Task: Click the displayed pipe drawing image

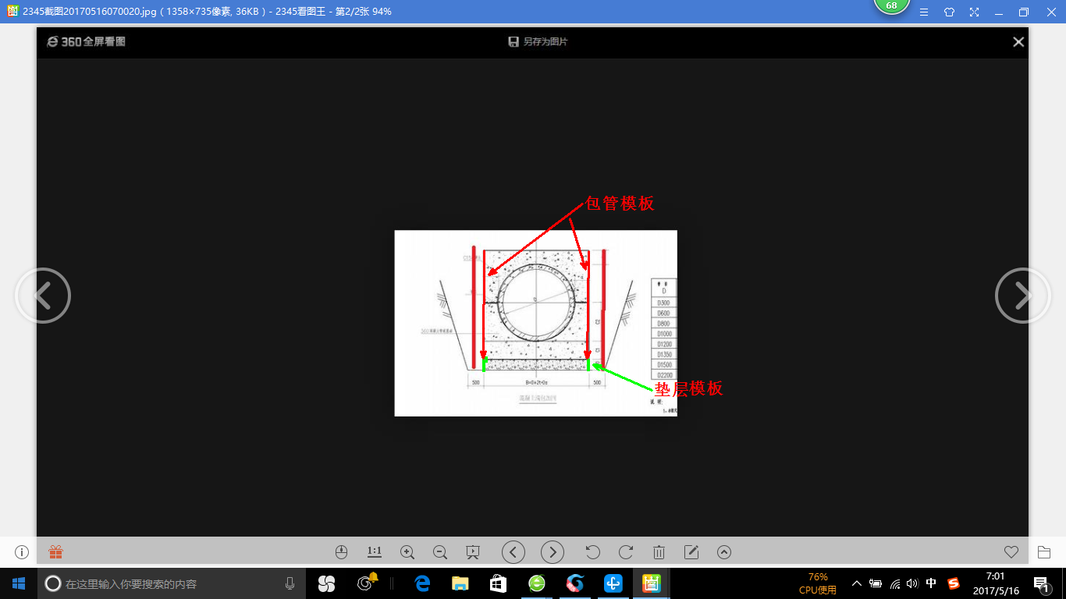Action: 535,323
